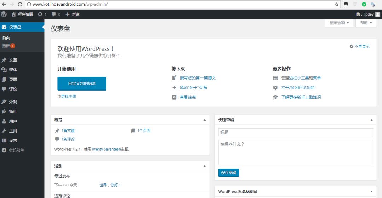Open the 嗨，llpdev account greeting

365,14
